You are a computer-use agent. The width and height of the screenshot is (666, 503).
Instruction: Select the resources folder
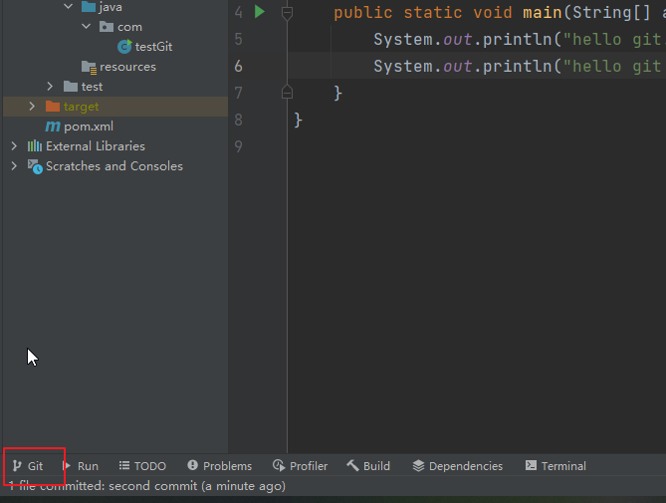click(127, 67)
